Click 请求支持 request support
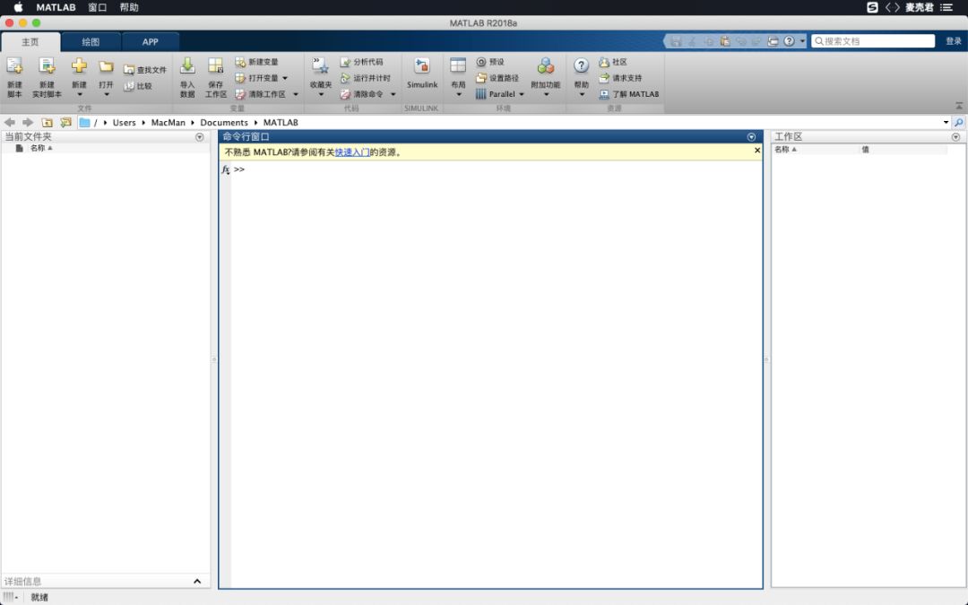The image size is (968, 605). tap(620, 78)
